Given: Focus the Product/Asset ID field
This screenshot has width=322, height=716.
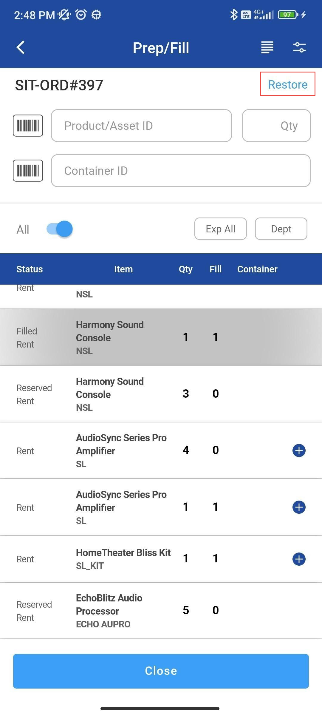Looking at the screenshot, I should [x=141, y=126].
